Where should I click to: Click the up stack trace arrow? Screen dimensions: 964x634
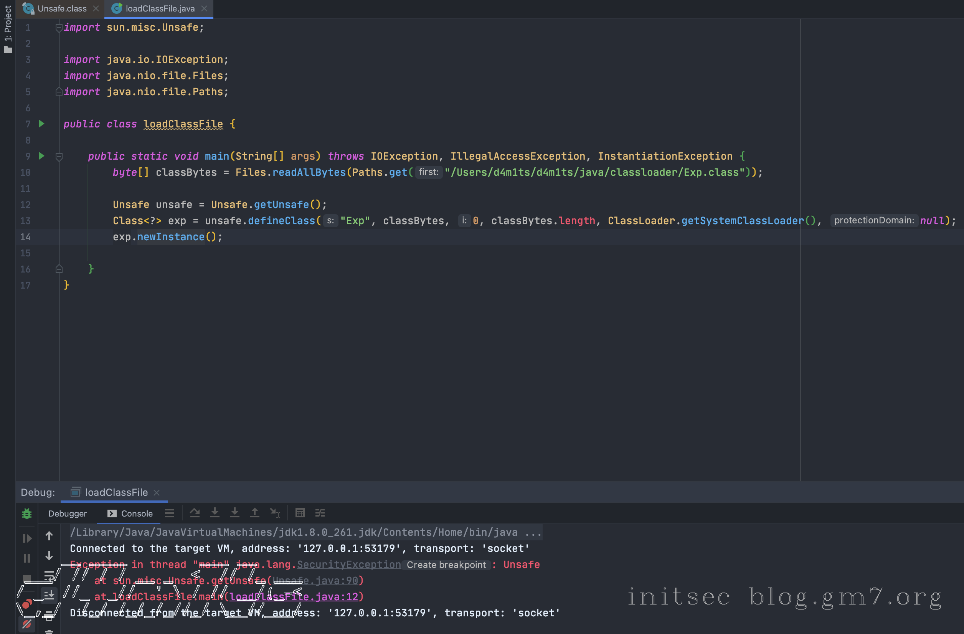49,536
